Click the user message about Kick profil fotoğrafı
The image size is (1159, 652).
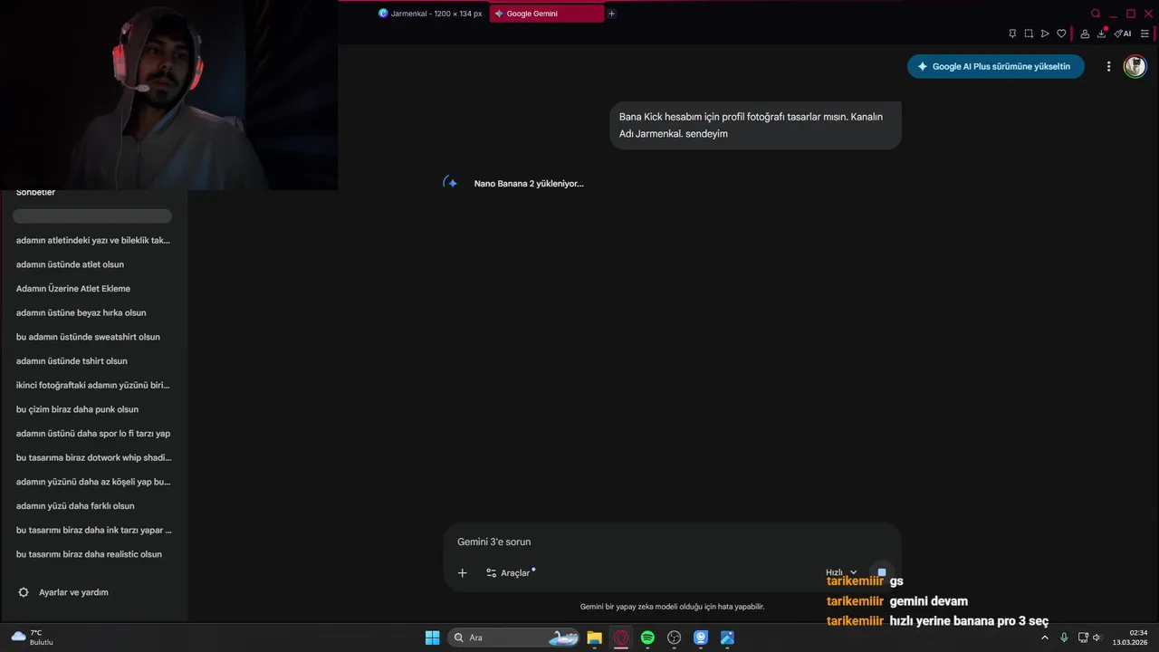point(755,125)
